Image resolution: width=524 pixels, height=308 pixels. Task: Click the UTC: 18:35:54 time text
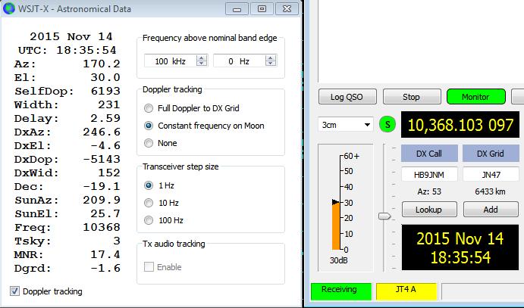(x=67, y=51)
